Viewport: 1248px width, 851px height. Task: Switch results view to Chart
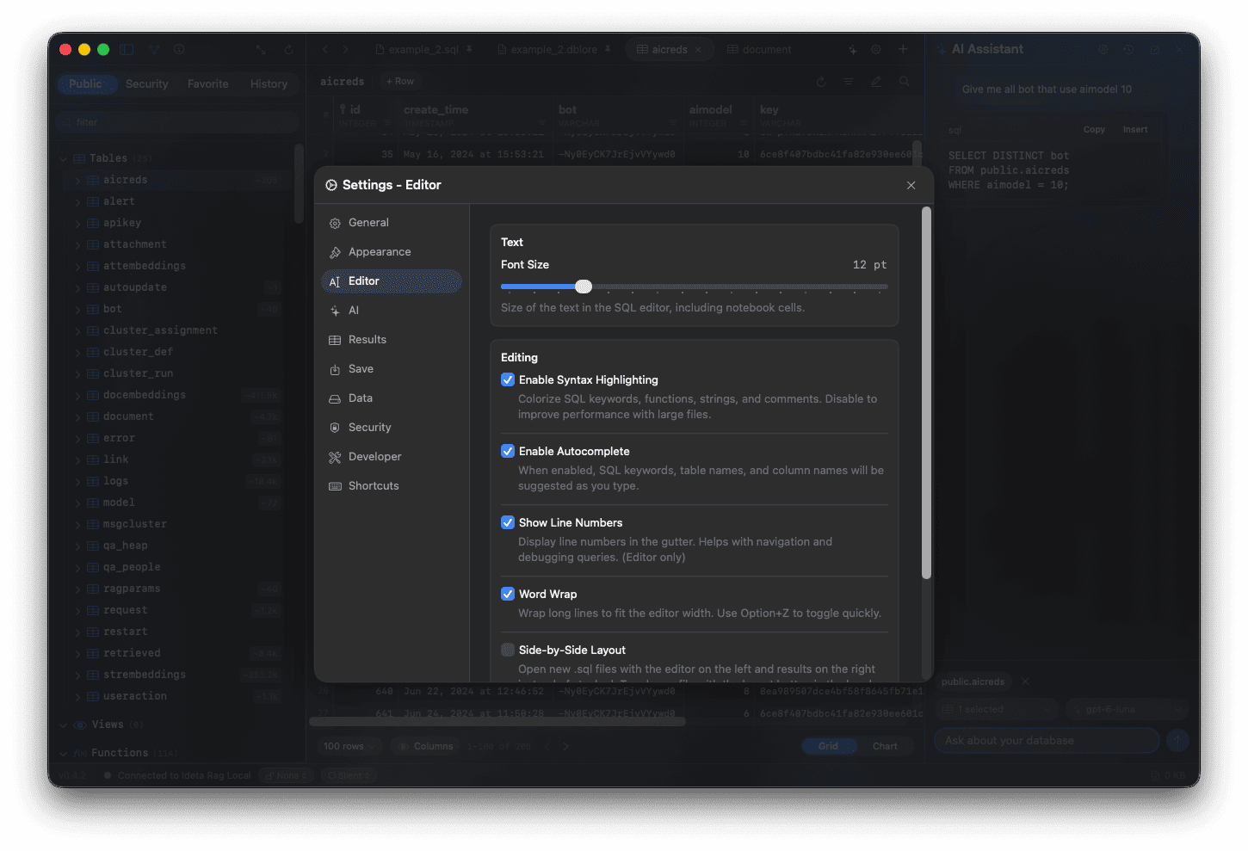885,746
